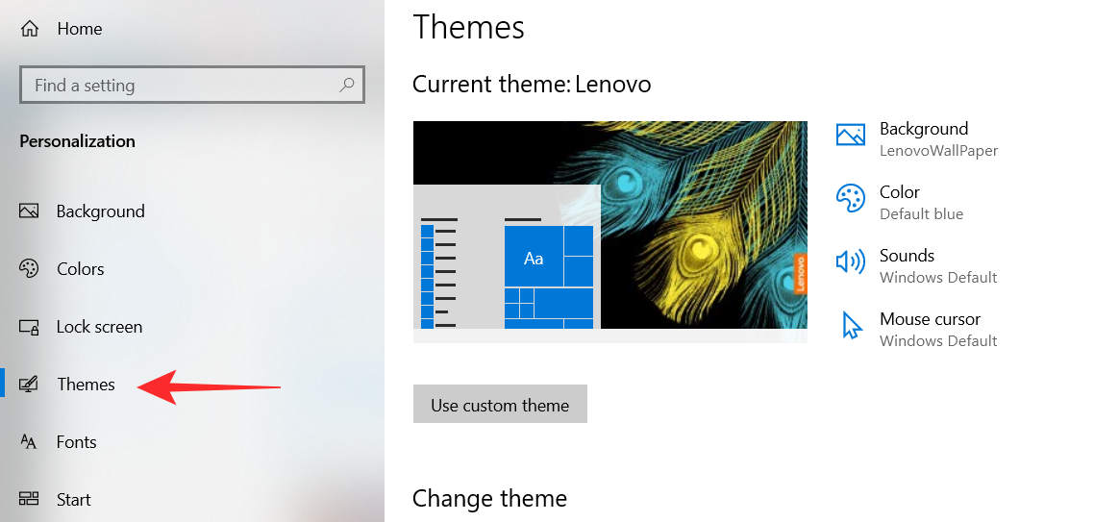1094x522 pixels.
Task: Open the Default blue color setting
Action: click(x=921, y=214)
